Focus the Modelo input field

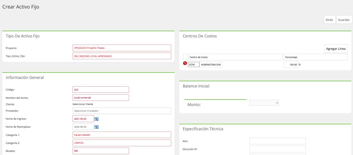(x=101, y=151)
